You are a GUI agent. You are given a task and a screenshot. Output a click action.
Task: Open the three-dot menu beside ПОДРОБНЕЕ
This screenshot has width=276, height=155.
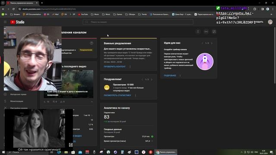(x=180, y=75)
